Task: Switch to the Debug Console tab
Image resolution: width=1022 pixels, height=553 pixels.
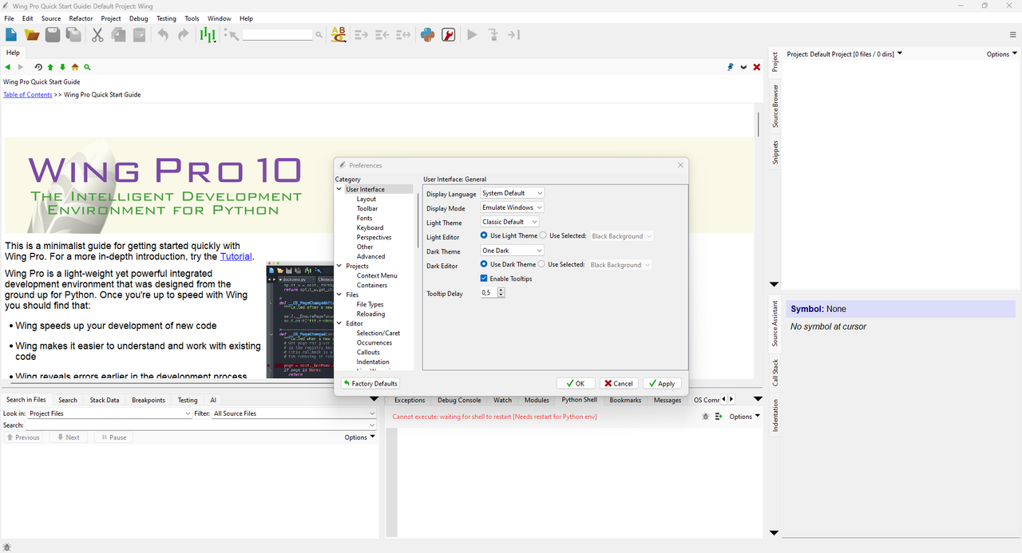Action: coord(459,400)
